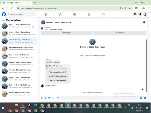Open TikTok from the taskbar
This screenshot has width=151, height=113.
pos(29,105)
